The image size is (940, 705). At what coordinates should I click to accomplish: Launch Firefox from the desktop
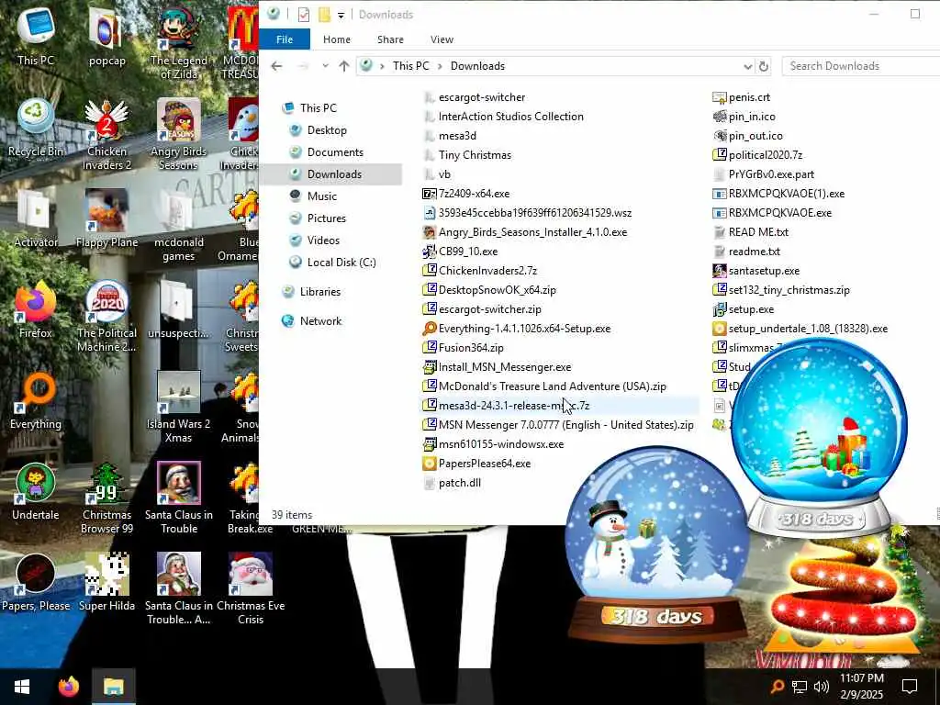tap(36, 309)
